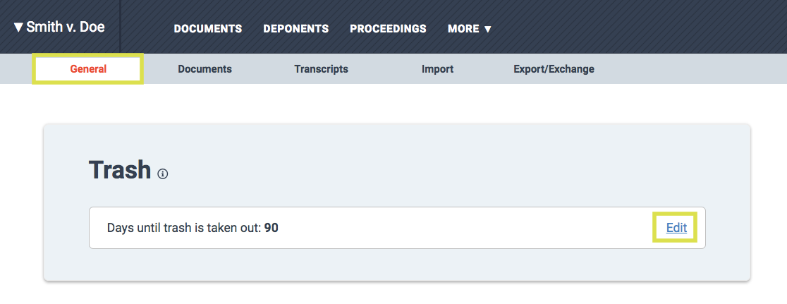Image resolution: width=787 pixels, height=304 pixels.
Task: Expand the MORE navigation menu
Action: tap(469, 29)
